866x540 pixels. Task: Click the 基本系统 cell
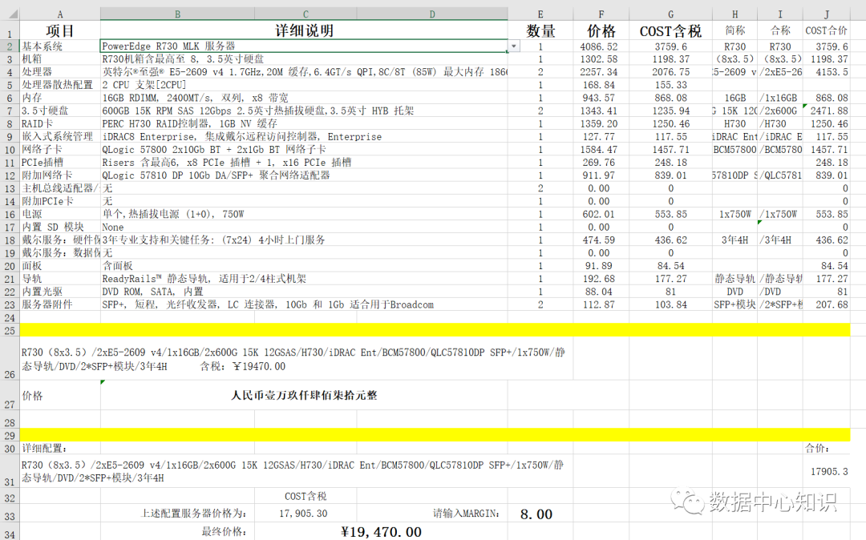pyautogui.click(x=60, y=46)
